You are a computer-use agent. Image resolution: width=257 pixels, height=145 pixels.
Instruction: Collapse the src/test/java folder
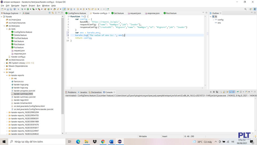coord(4,26)
